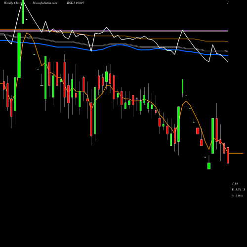
Task: Click the 'MunafaSutra.com' label
Action: click(45, 3)
